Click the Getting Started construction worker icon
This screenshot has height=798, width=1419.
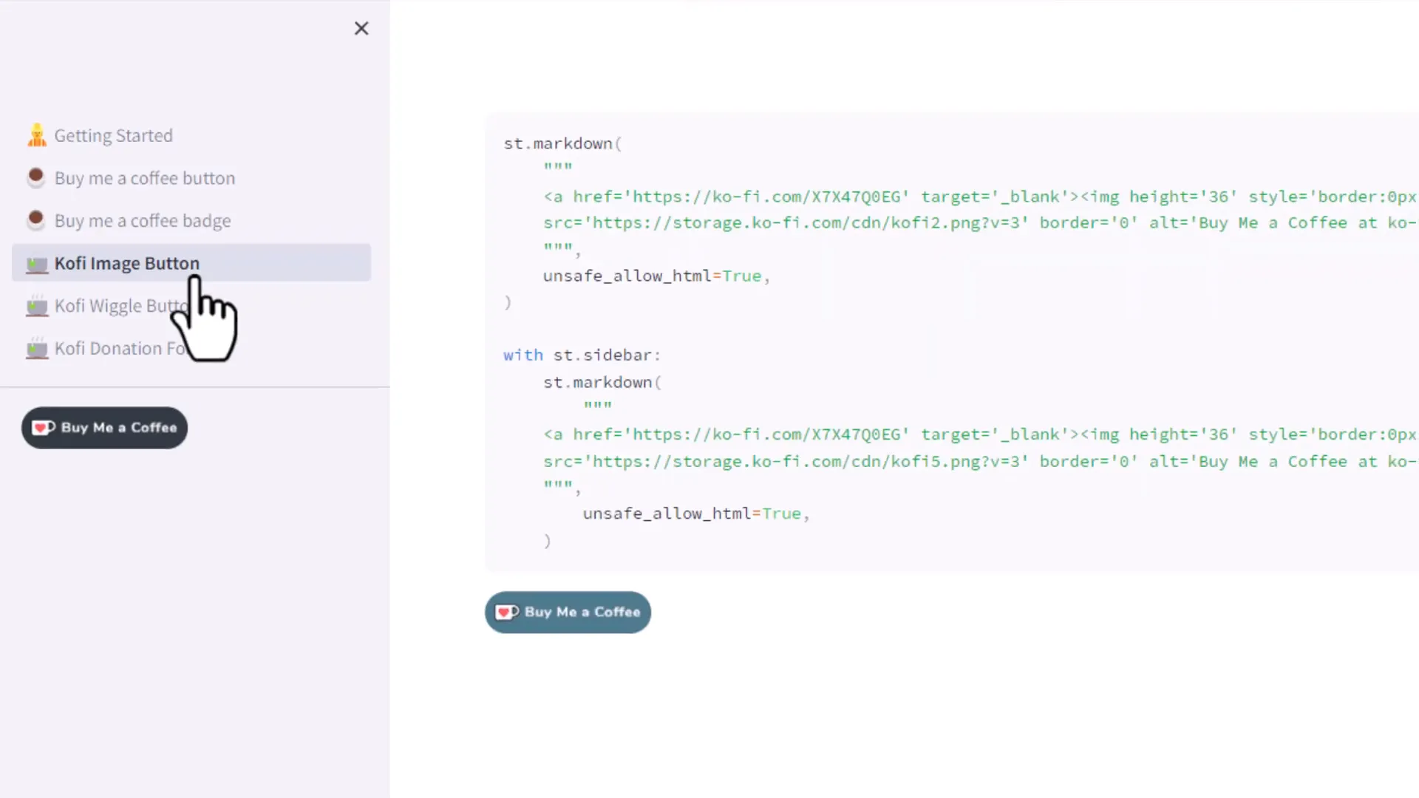pyautogui.click(x=37, y=135)
